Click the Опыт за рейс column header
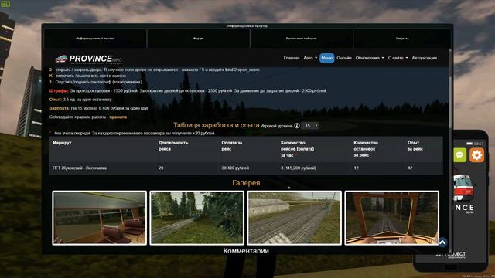The height and width of the screenshot is (278, 495). 415,146
